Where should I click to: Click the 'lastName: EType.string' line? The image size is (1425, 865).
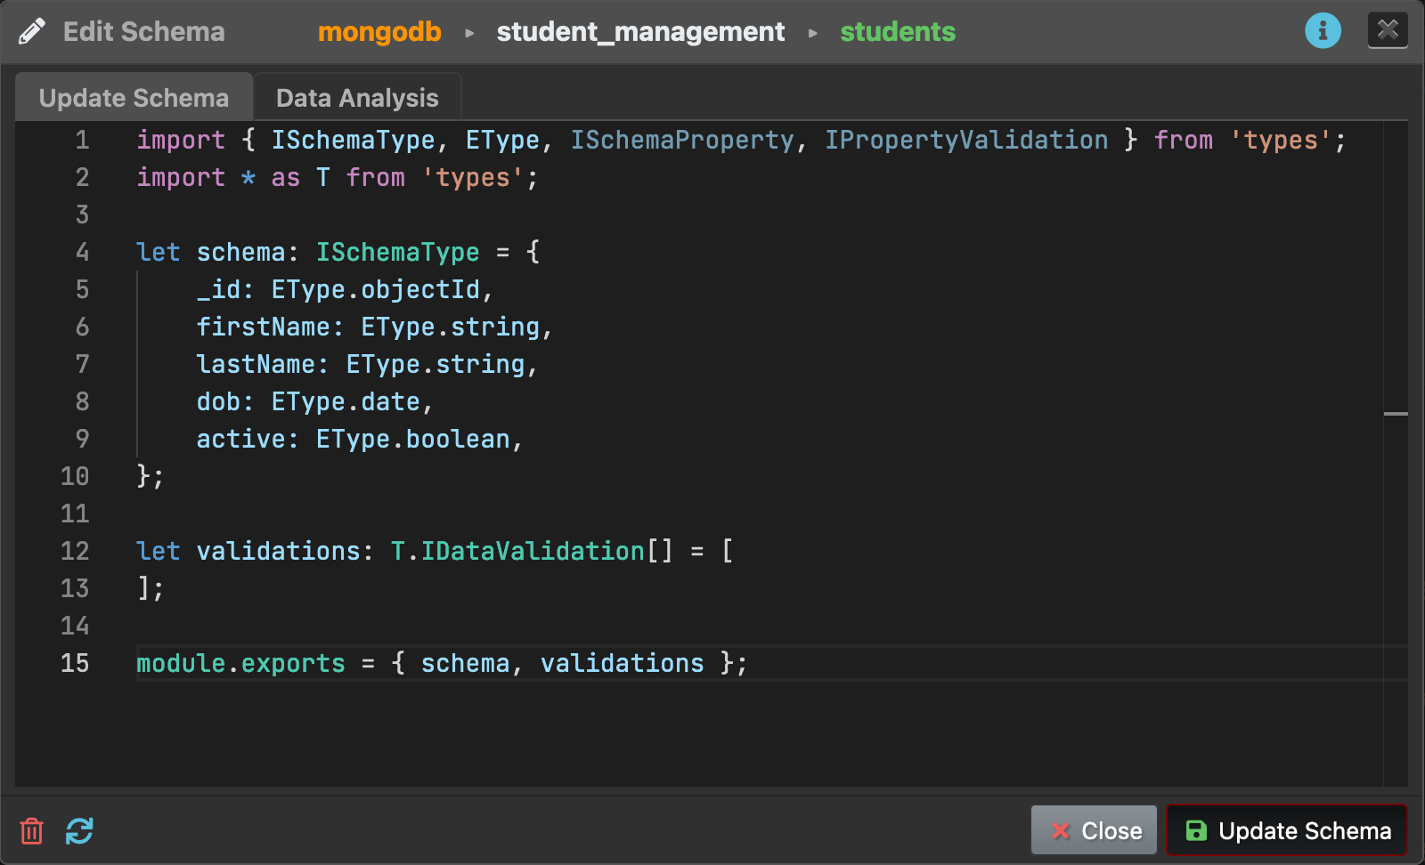point(367,364)
